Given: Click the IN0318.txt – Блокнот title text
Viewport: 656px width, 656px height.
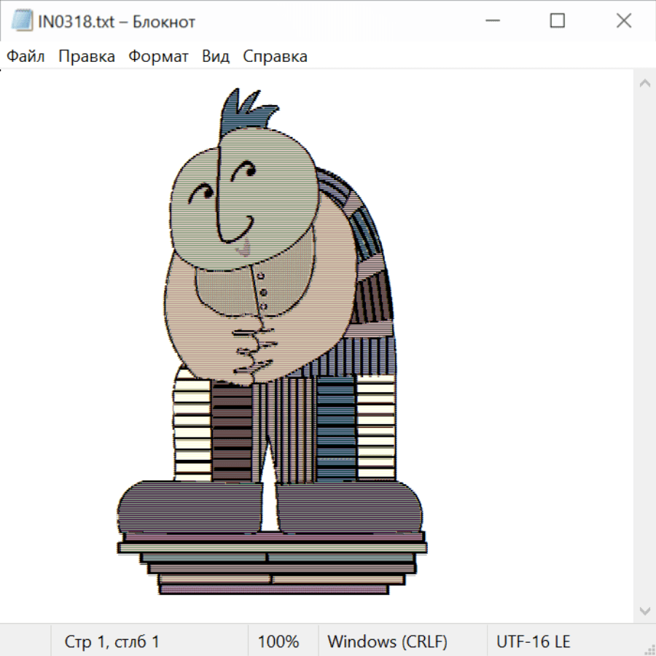Looking at the screenshot, I should click(117, 22).
